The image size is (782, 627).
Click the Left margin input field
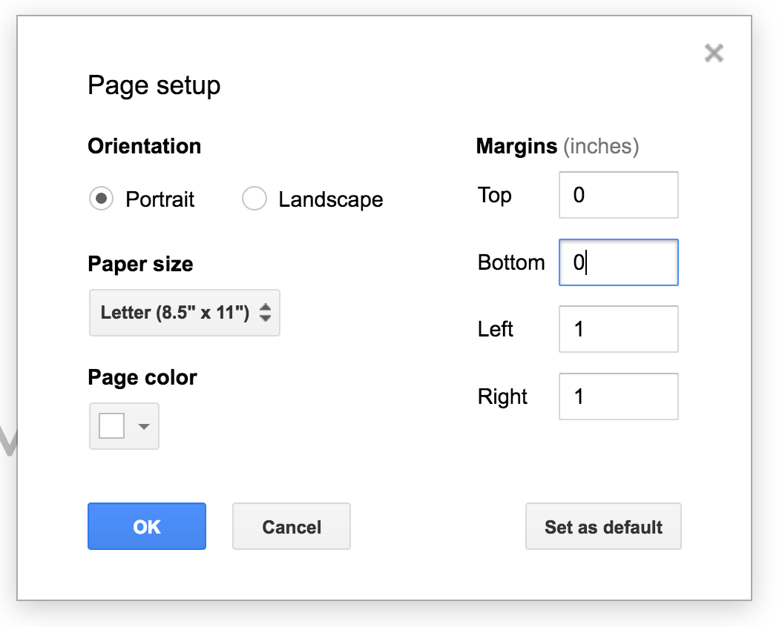click(618, 329)
